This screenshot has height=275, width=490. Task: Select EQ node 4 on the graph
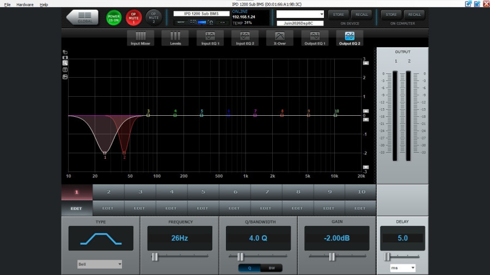click(175, 115)
